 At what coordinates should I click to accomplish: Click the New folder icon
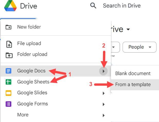point(8,27)
